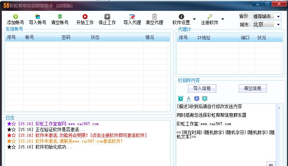Select log line 正在验证软件是否激活
This screenshot has width=288, height=166.
point(46,130)
